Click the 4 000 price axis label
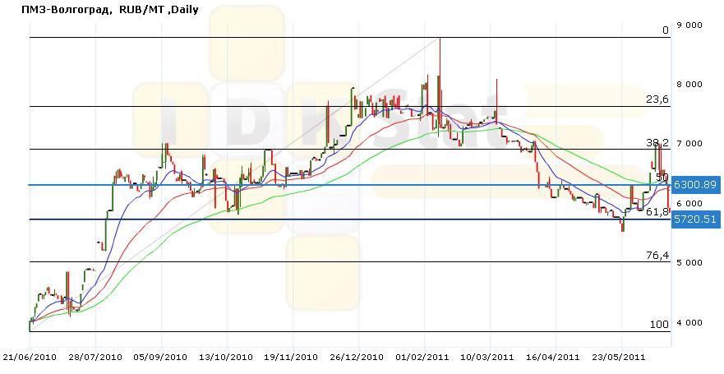This screenshot has height=374, width=724. pos(689,322)
